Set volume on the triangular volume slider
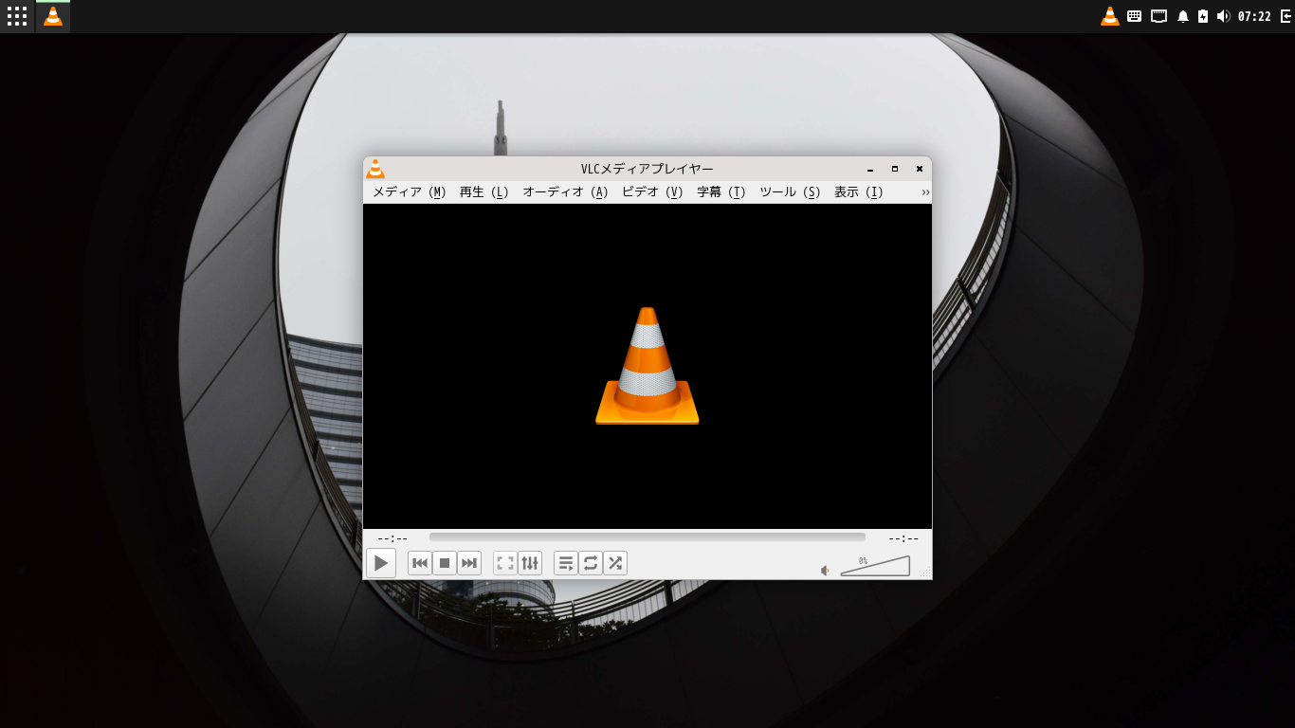The width and height of the screenshot is (1295, 728). (875, 566)
